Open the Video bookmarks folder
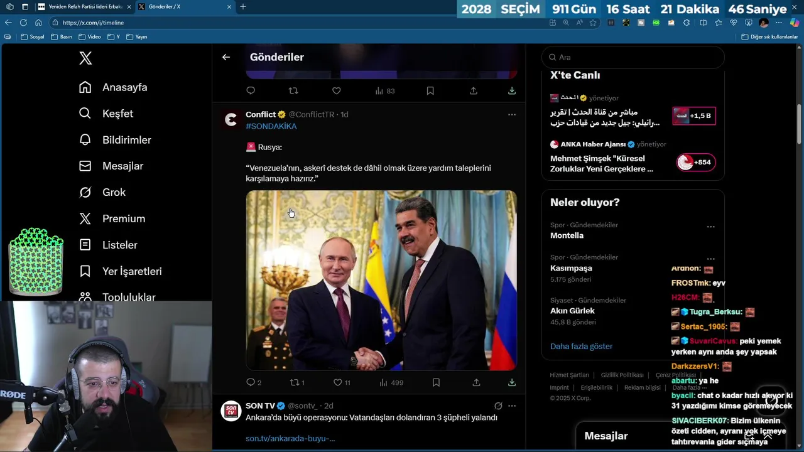 pos(89,37)
